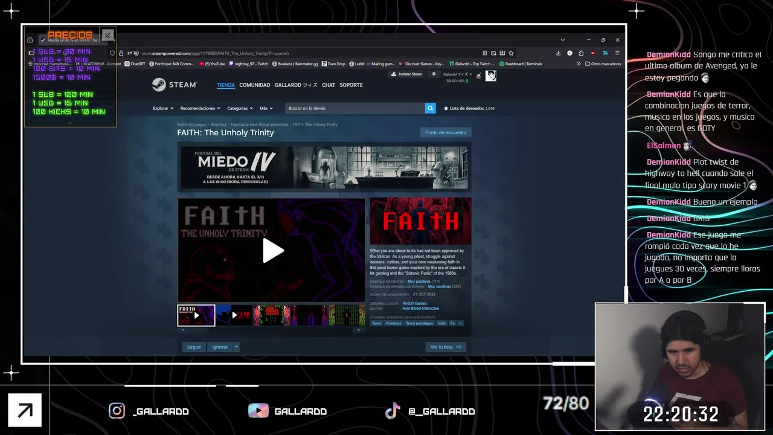Move media strip right with the arrow
The width and height of the screenshot is (773, 435).
(359, 330)
